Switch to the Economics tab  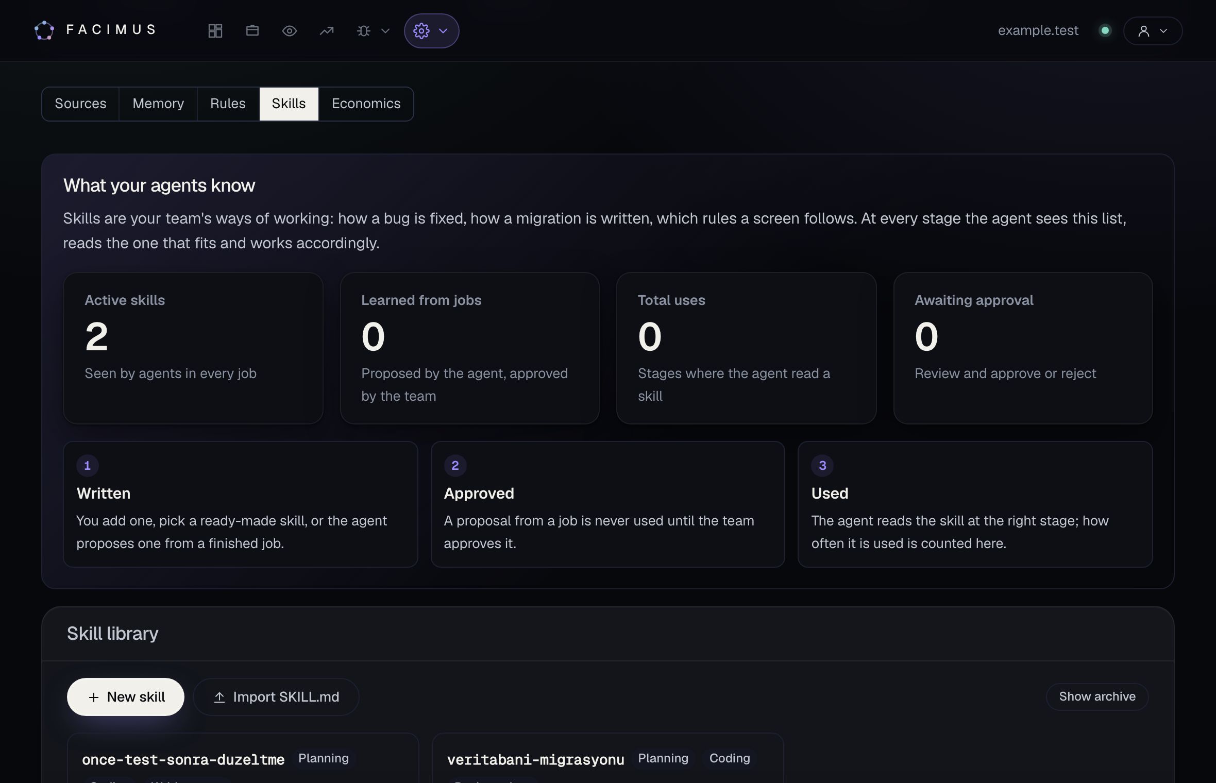click(x=366, y=104)
